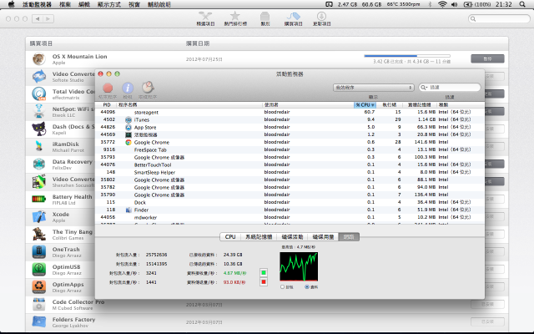The width and height of the screenshot is (534, 334).
Task: Click the App Store forward arrow button
Action: 48,18
